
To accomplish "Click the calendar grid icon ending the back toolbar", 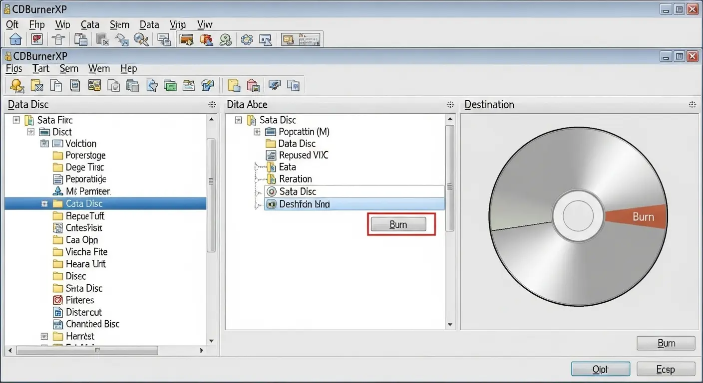I will click(309, 39).
